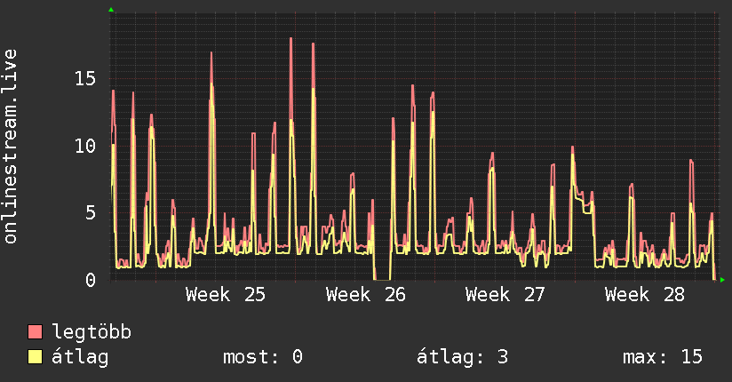Viewport: 732px width, 382px height.
Task: Click the green arrow atop the y-axis
Action: click(111, 10)
